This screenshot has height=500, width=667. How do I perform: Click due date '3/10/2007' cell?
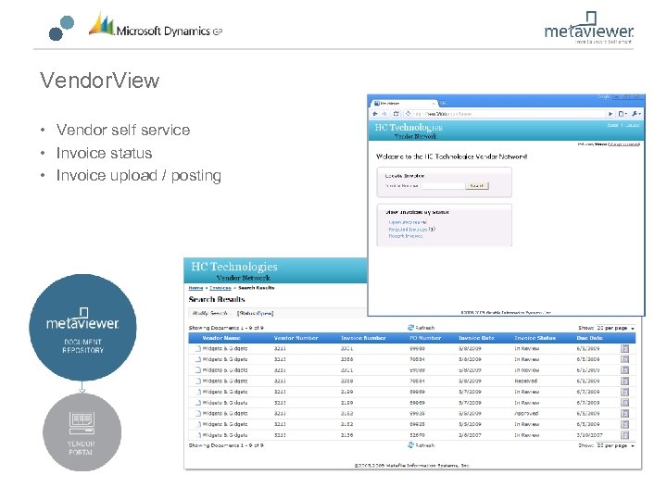pos(589,435)
